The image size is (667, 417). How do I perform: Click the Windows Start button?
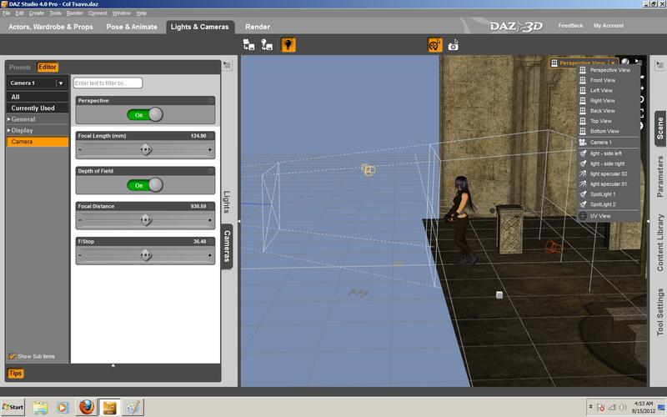[x=13, y=407]
